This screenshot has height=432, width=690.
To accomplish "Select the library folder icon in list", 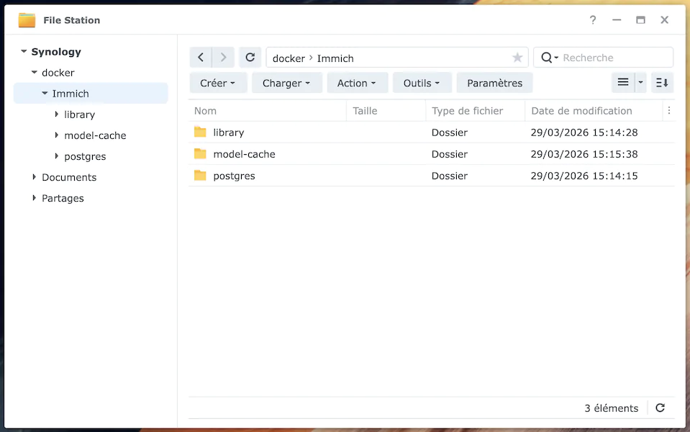I will 200,132.
